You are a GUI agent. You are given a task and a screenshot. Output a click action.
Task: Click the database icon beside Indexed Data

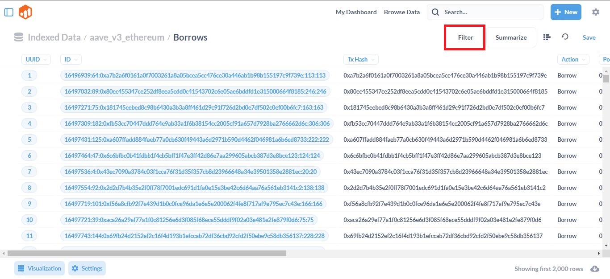click(x=19, y=37)
